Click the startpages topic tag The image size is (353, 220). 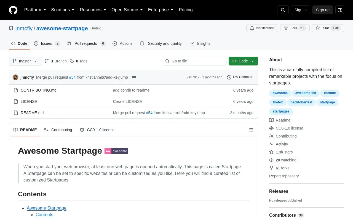[281, 111]
